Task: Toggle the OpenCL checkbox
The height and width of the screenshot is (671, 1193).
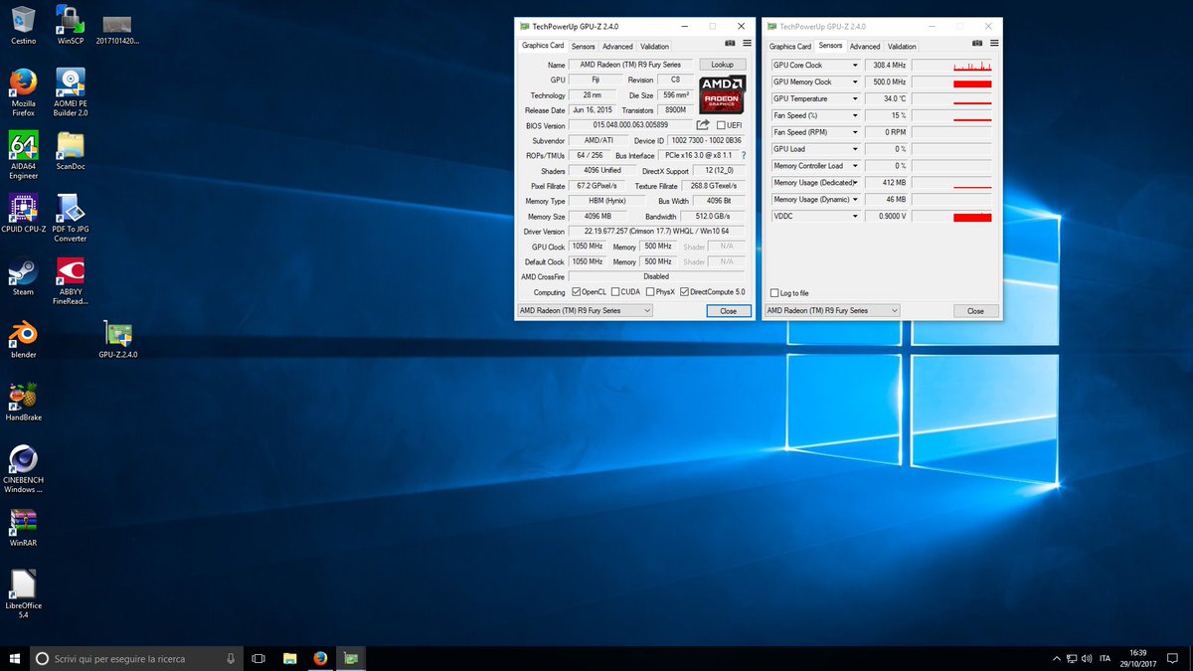Action: point(576,292)
